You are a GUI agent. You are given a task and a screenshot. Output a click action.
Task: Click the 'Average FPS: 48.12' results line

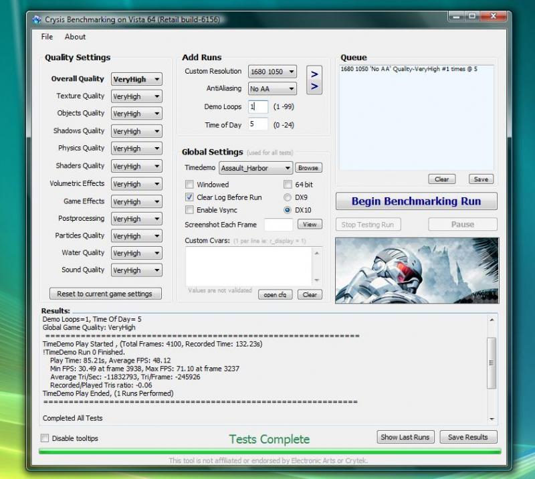(110, 360)
